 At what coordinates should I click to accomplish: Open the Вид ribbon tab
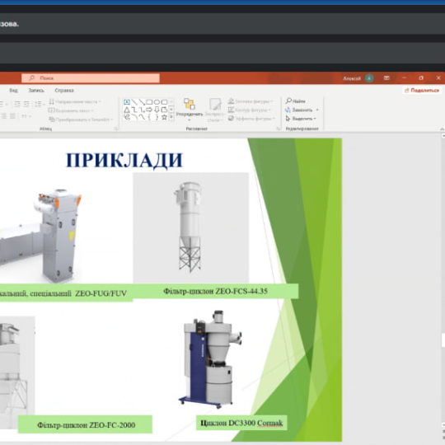pyautogui.click(x=13, y=91)
